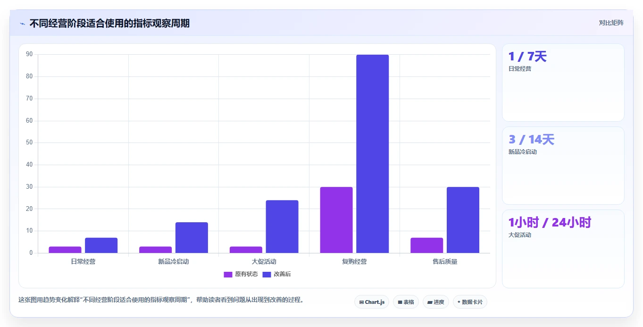
Task: Click the blue 复购经营 bar at 90
Action: (x=373, y=154)
